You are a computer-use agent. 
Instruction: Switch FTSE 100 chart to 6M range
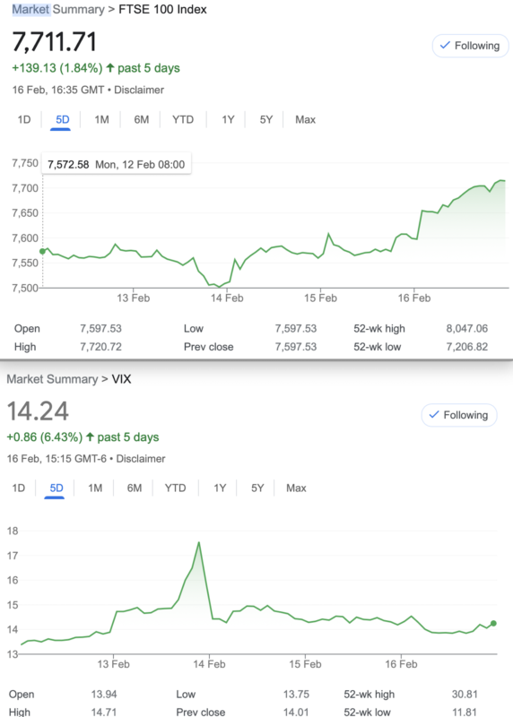(142, 120)
